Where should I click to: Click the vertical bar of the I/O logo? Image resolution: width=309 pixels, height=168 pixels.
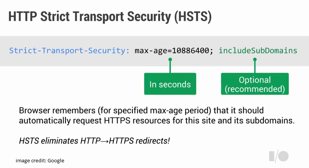tap(272, 156)
